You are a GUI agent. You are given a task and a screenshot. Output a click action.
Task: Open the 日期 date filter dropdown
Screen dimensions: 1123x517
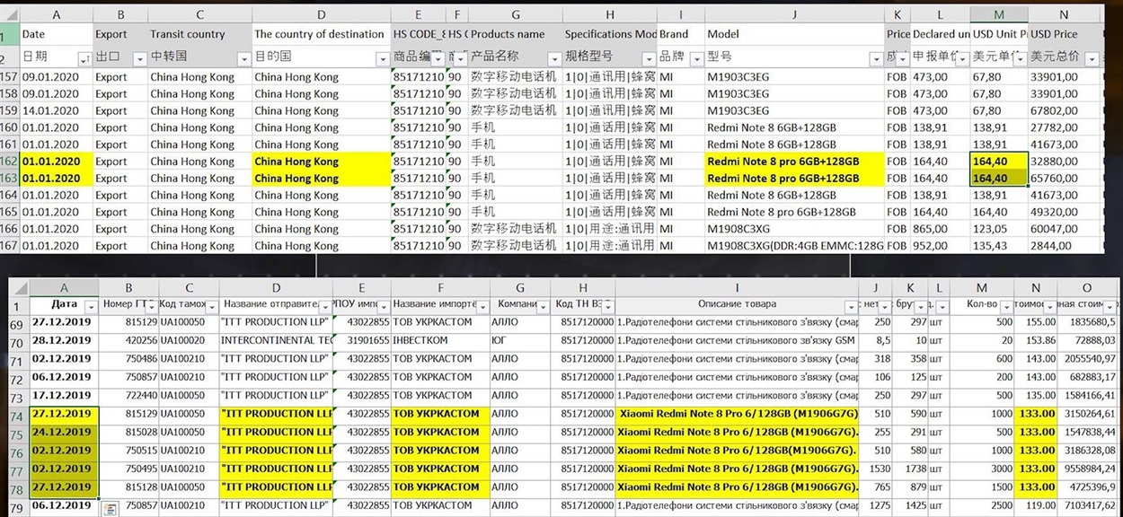[84, 59]
